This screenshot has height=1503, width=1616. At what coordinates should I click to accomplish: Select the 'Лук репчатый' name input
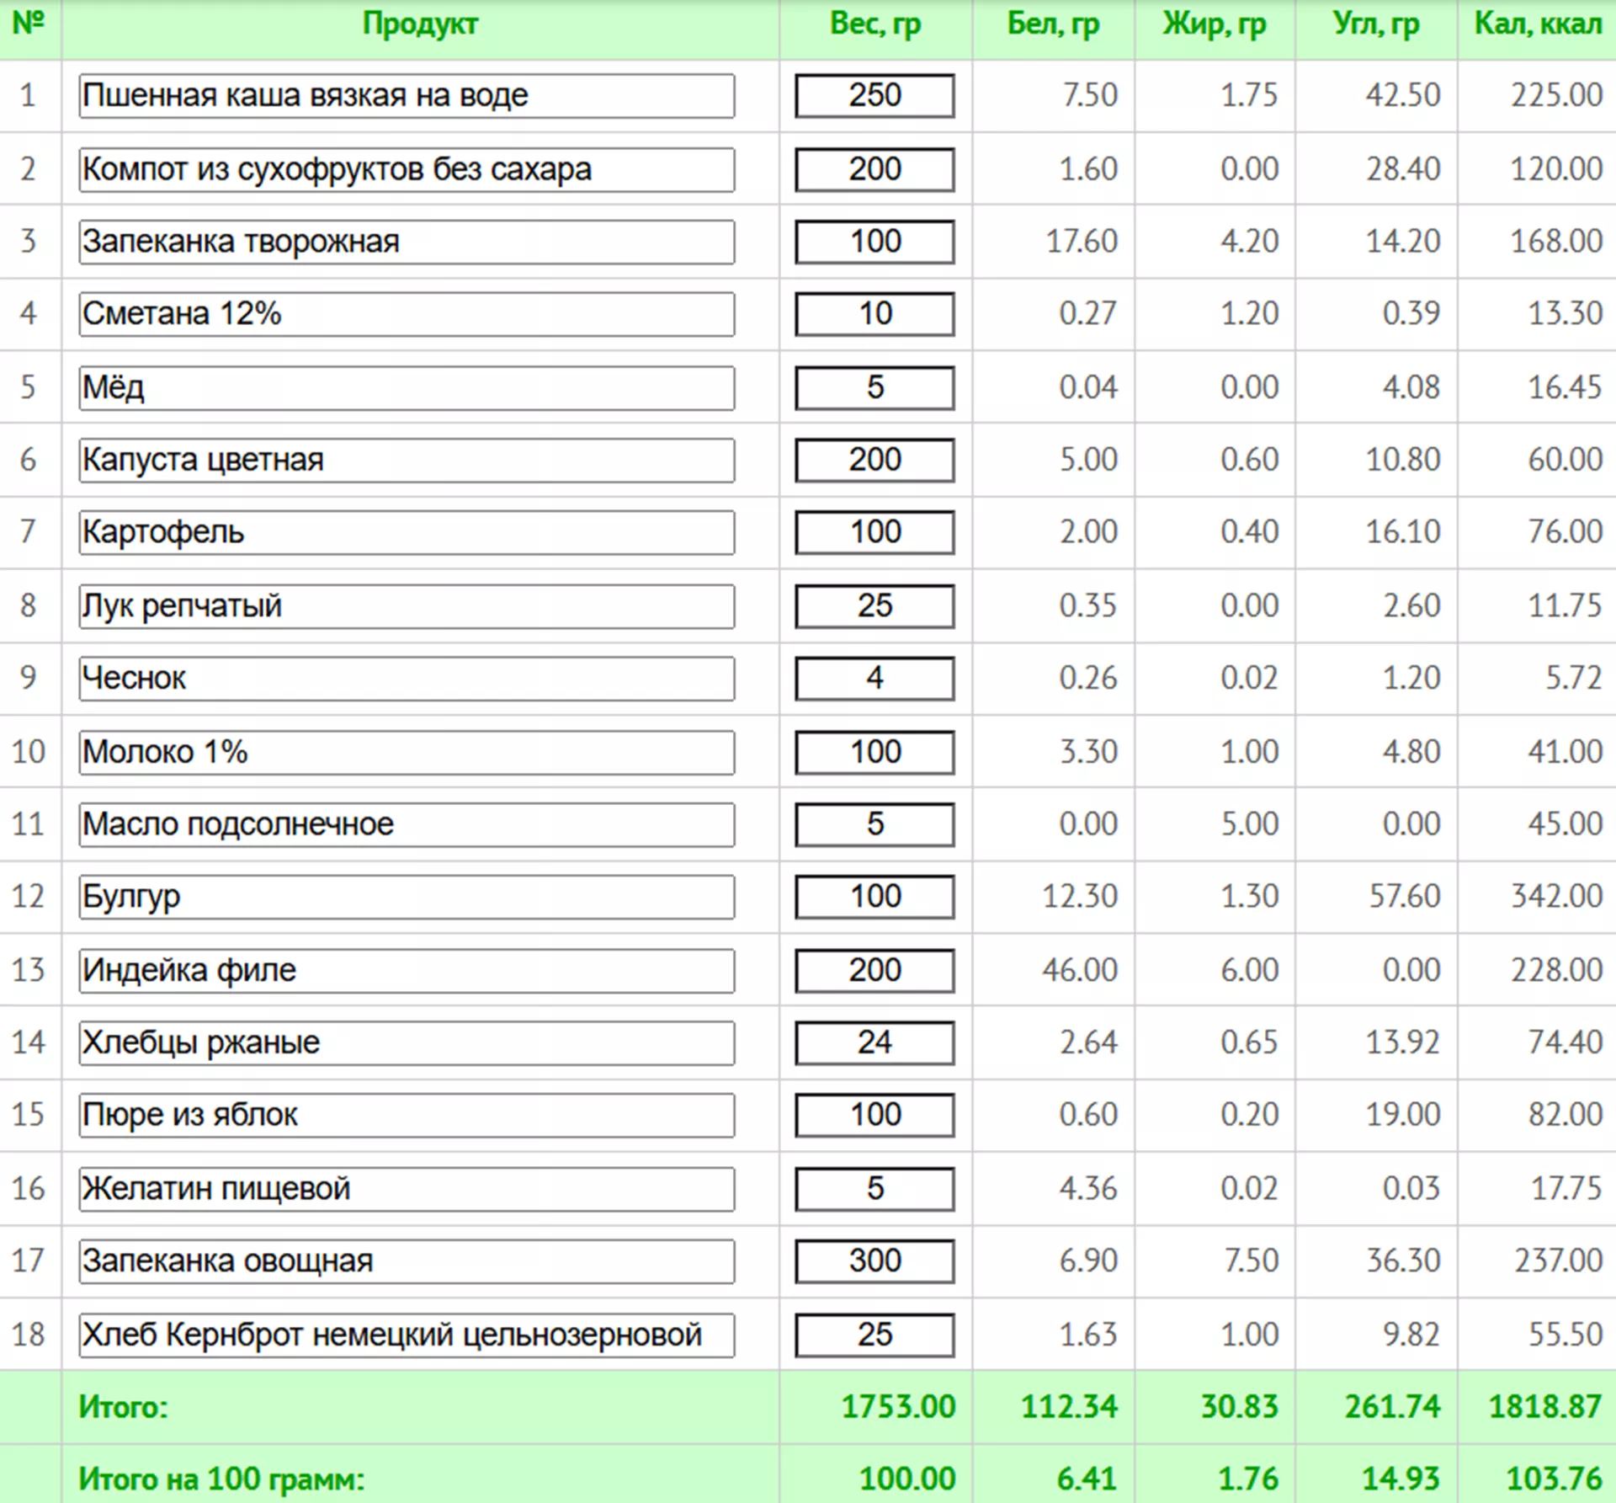point(407,606)
